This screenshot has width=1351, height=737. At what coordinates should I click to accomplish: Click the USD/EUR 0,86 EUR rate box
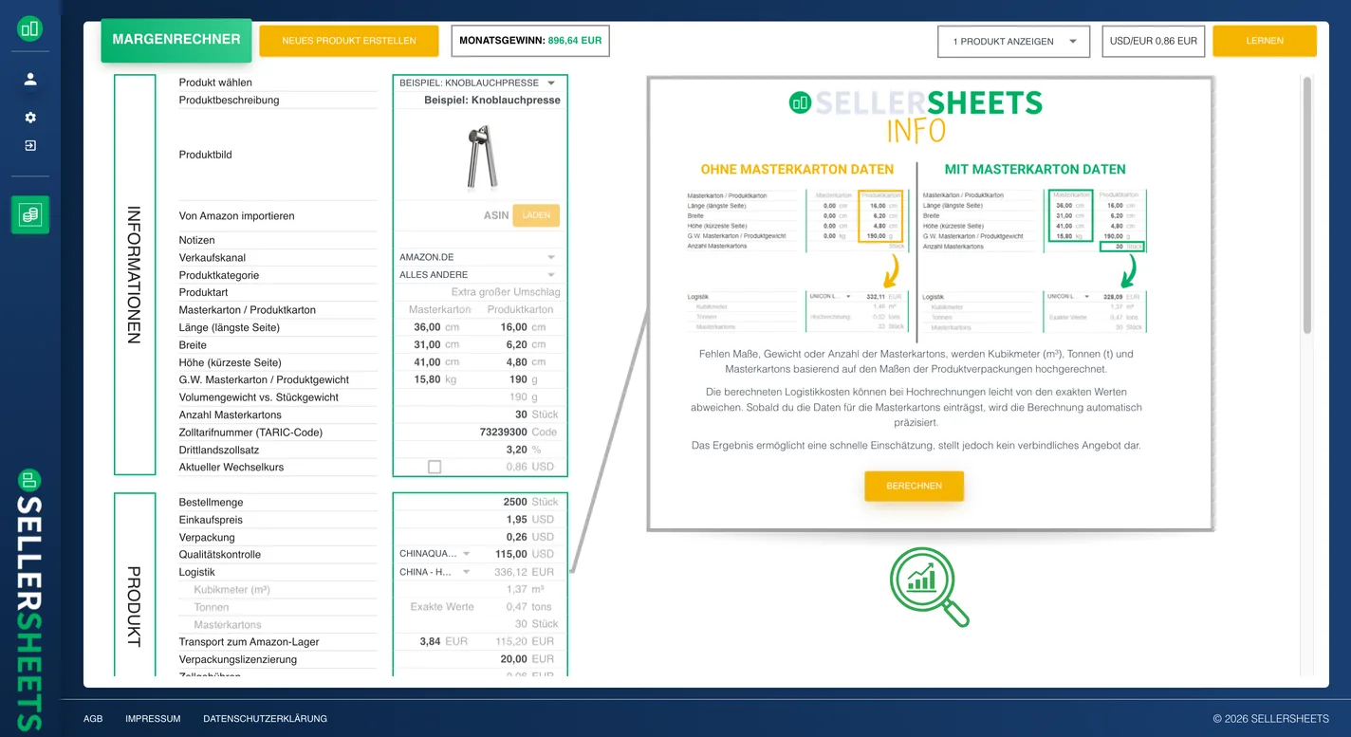(1154, 42)
